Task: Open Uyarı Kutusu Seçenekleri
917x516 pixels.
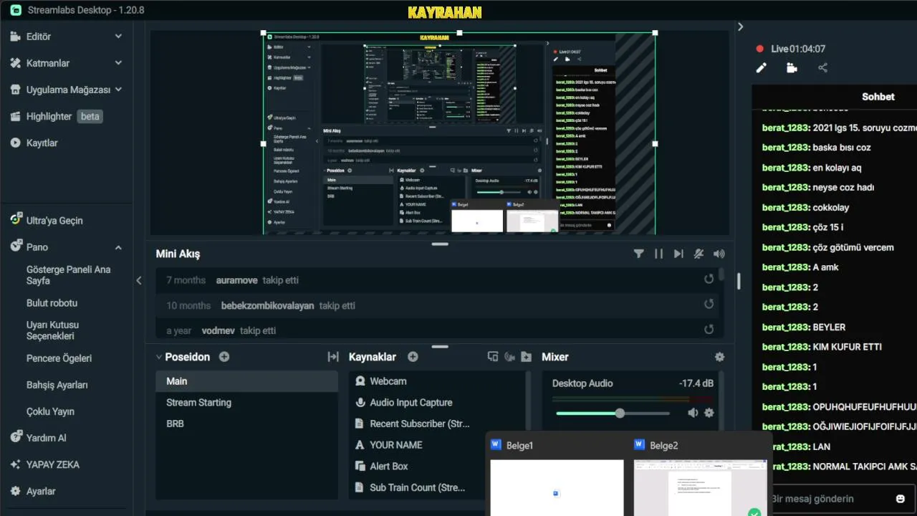Action: pos(53,330)
